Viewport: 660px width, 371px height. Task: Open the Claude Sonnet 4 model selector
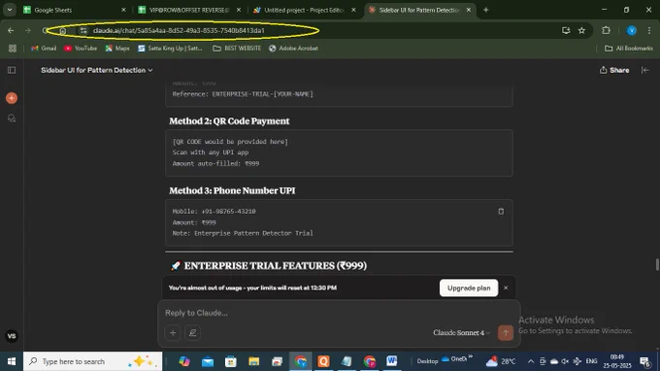coord(461,333)
